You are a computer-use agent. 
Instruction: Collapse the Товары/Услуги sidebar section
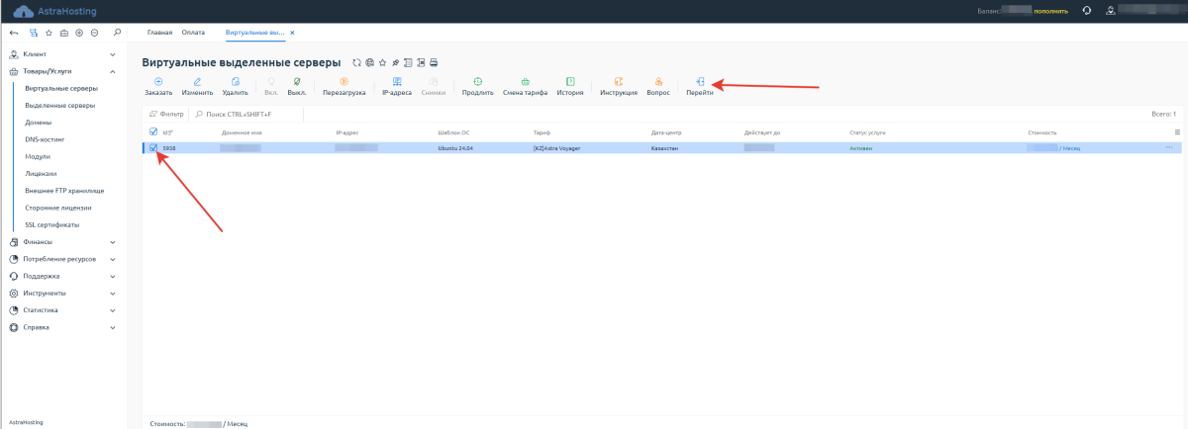[59, 71]
